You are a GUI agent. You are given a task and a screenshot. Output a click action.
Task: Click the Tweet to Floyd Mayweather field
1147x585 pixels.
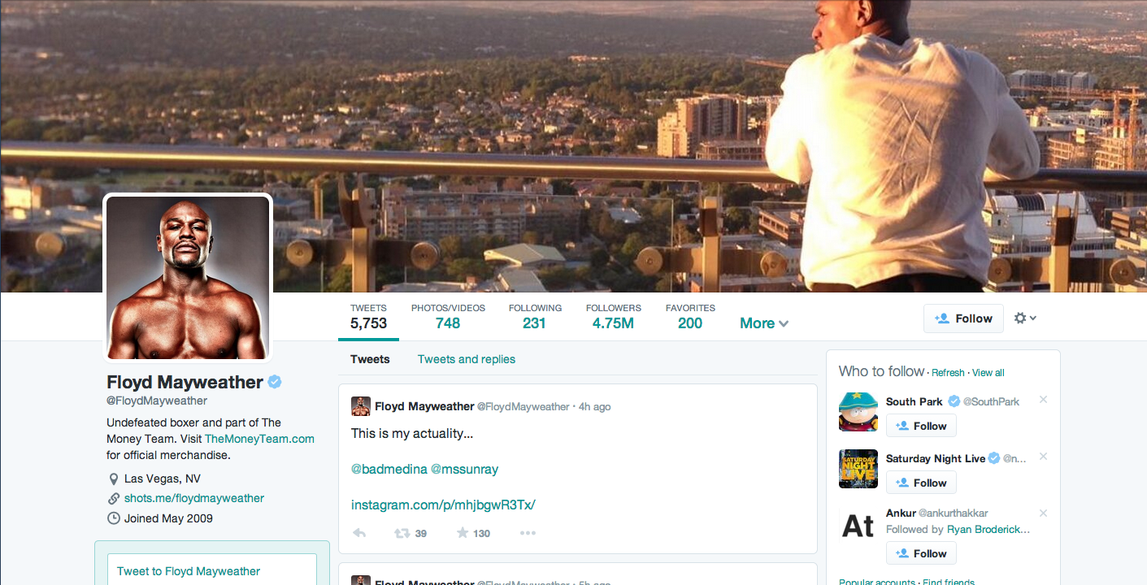click(x=212, y=571)
